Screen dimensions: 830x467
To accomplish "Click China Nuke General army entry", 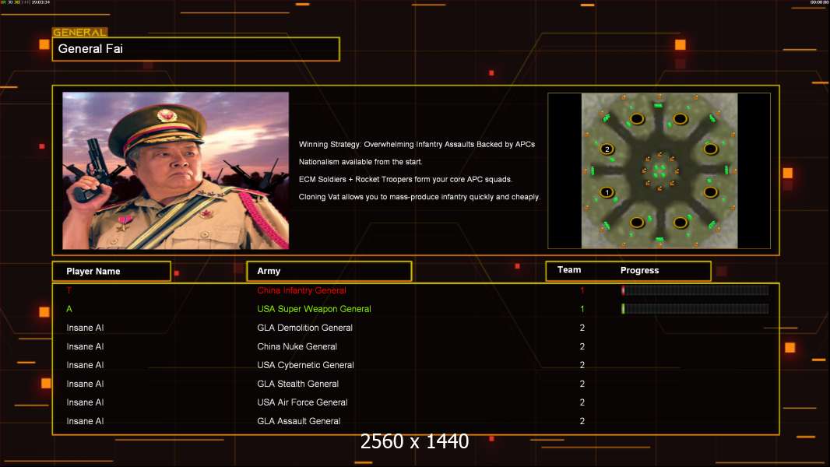I will point(297,346).
